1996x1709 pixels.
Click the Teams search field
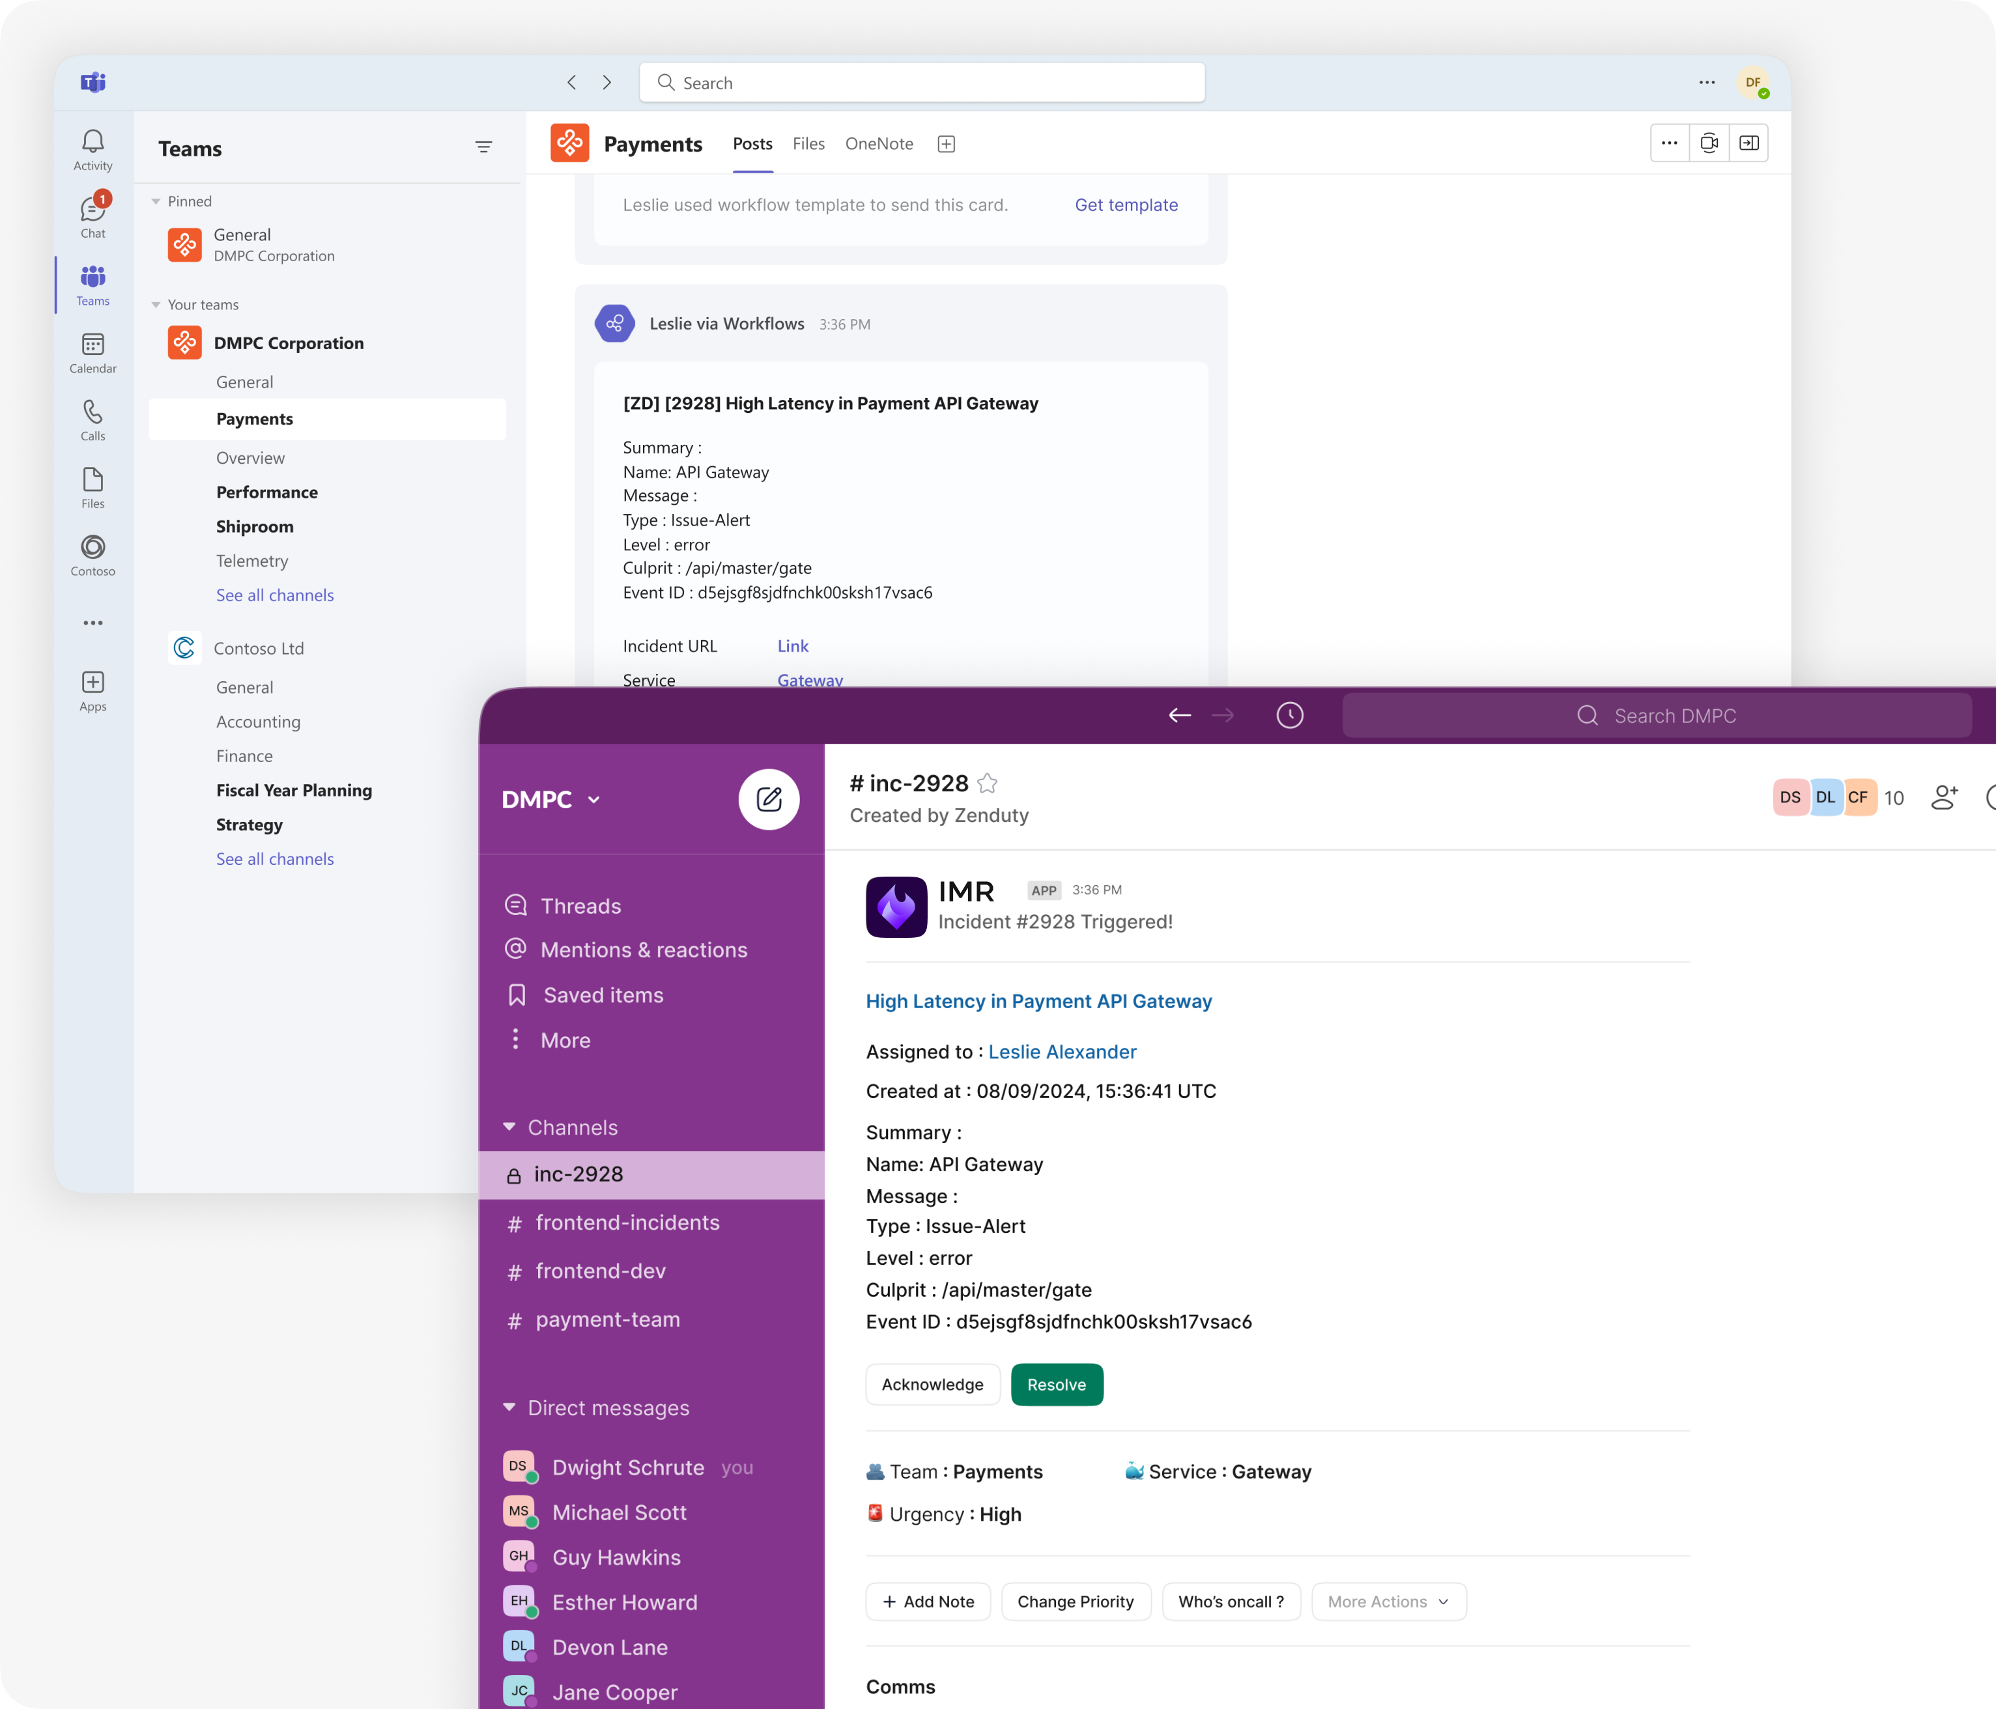[x=922, y=83]
